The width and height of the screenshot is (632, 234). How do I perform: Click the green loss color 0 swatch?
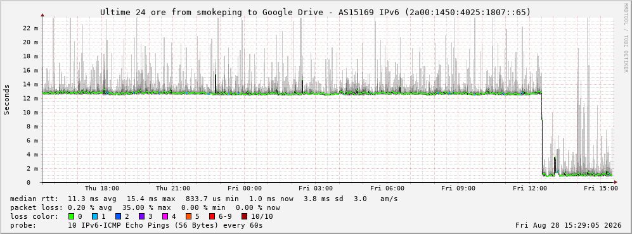[72, 216]
